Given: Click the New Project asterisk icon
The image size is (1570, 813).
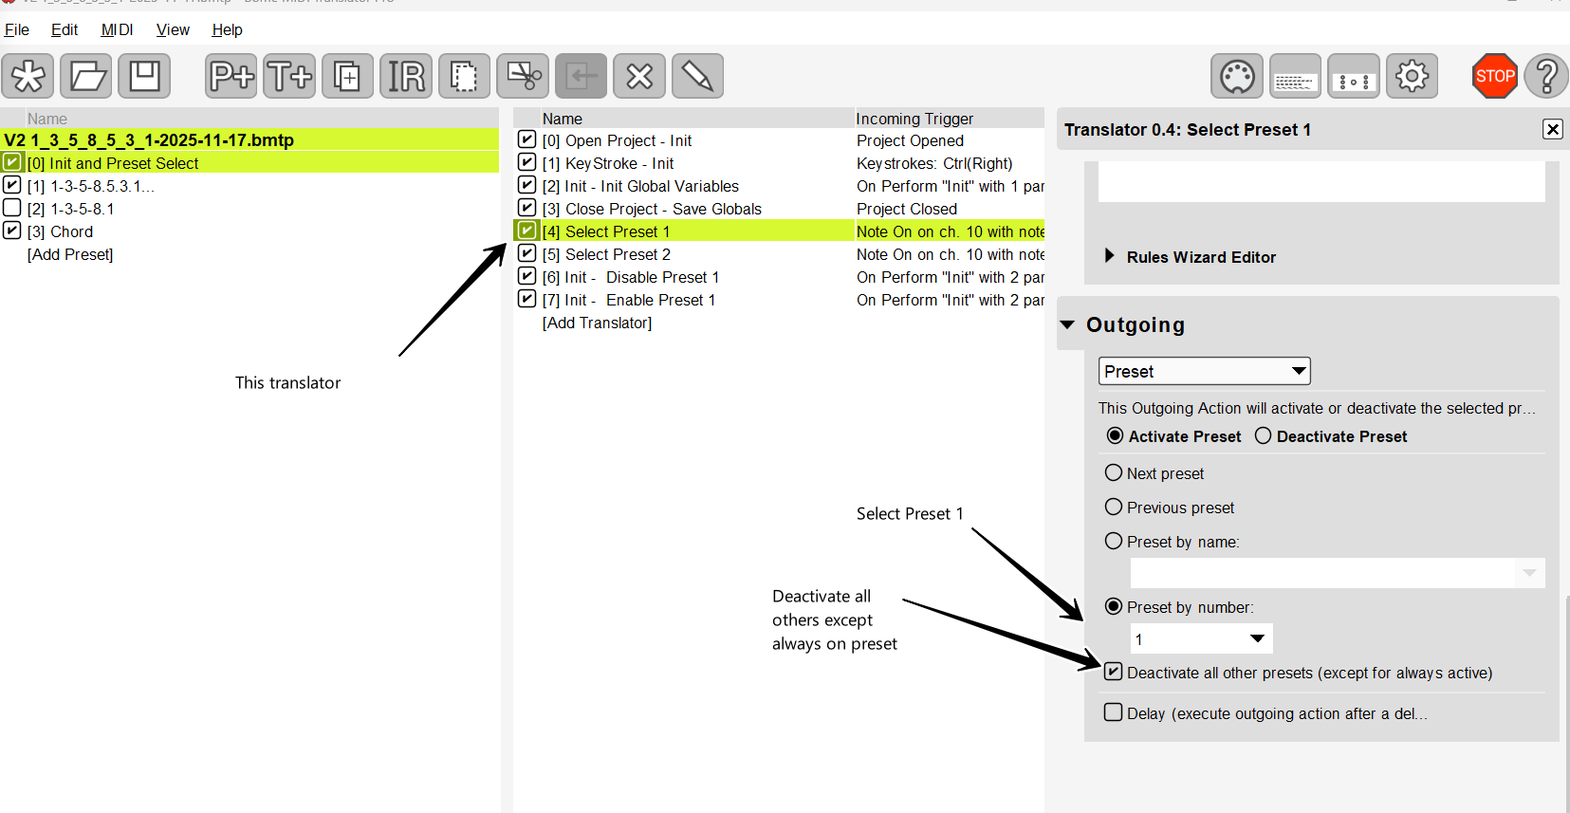Looking at the screenshot, I should 28,76.
